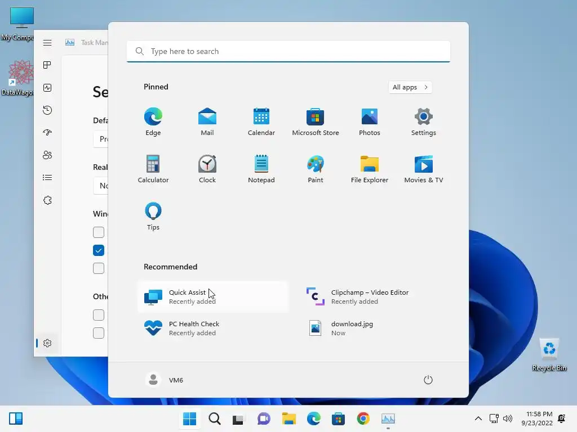Open Notepad from Start menu
This screenshot has width=577, height=432.
pos(261,169)
